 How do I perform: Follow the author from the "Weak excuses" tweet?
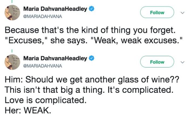pos(157,12)
